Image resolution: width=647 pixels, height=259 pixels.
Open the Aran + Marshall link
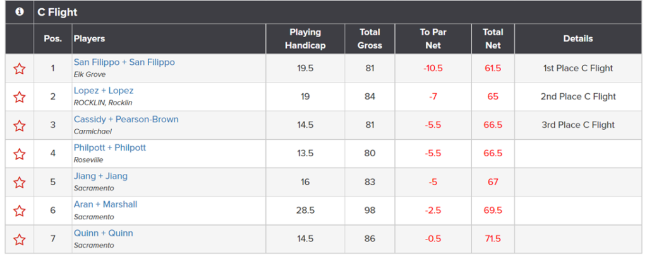tap(106, 204)
